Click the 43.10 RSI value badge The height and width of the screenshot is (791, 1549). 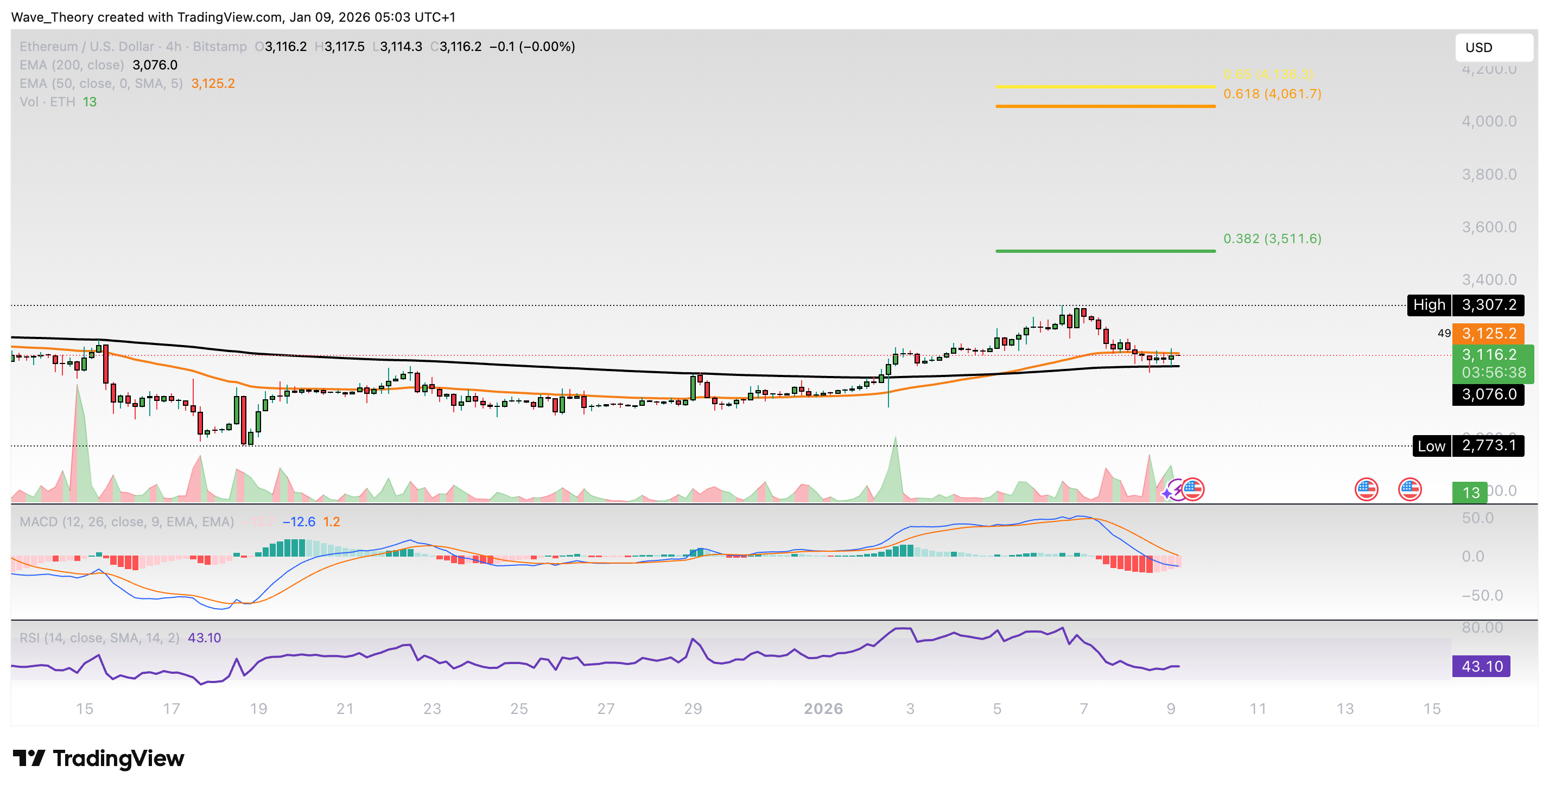click(x=1482, y=666)
